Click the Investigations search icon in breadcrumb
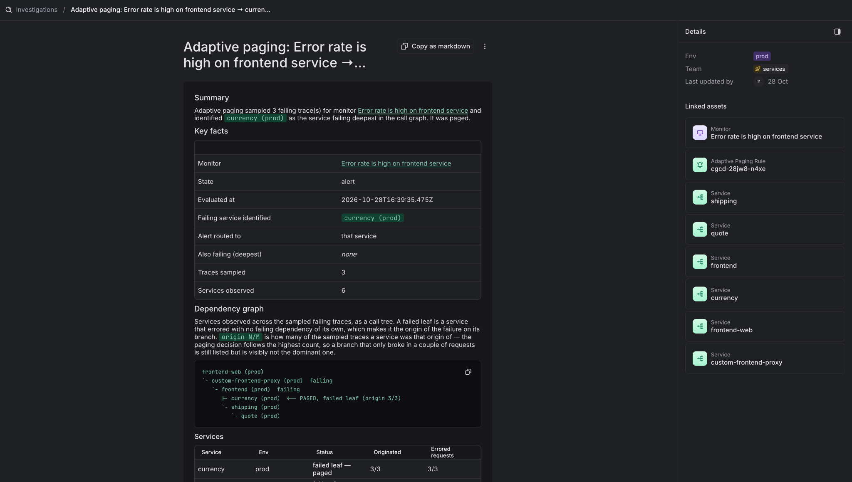 pos(8,10)
